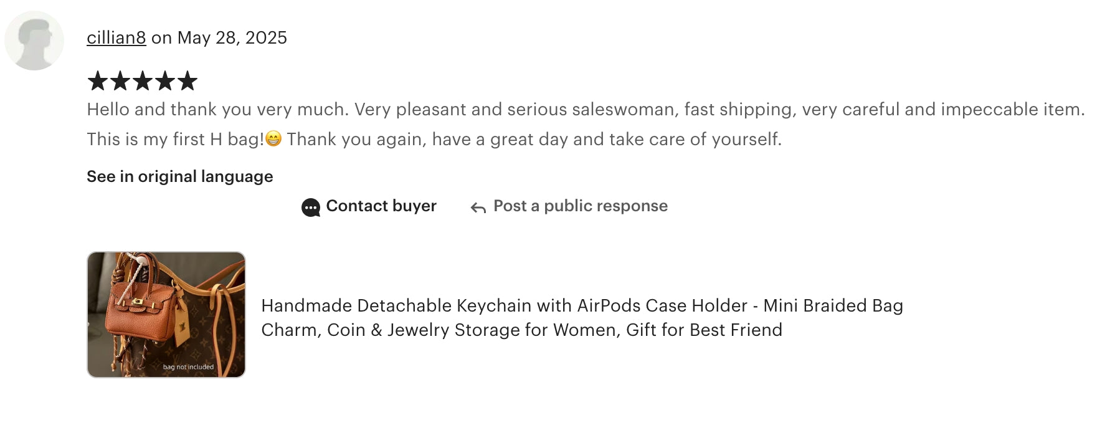Viewport: 1120px width, 425px height.
Task: Click the review line mentioning first H bag
Action: point(434,139)
